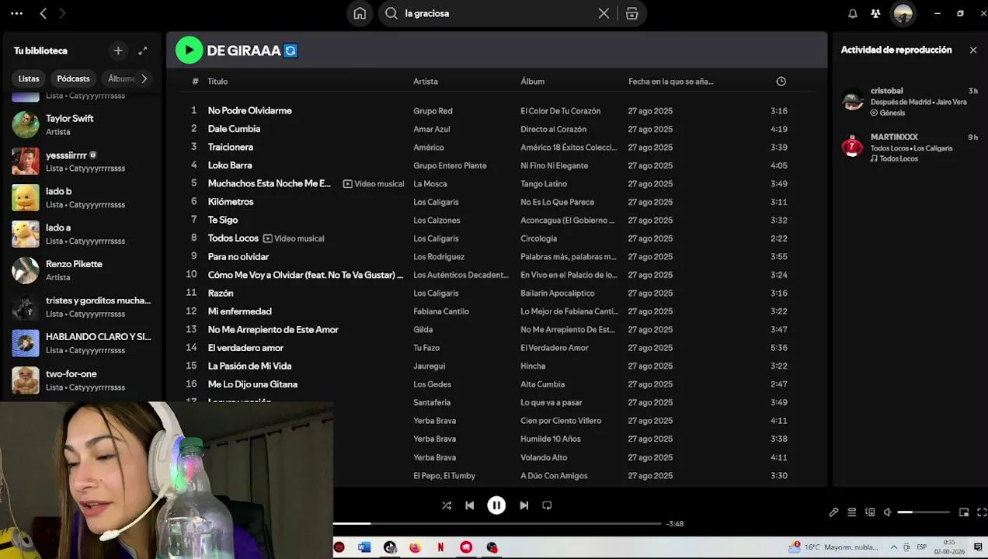Open the artist Grupo Entero Piante
Viewport: 988px width, 559px height.
pyautogui.click(x=450, y=165)
